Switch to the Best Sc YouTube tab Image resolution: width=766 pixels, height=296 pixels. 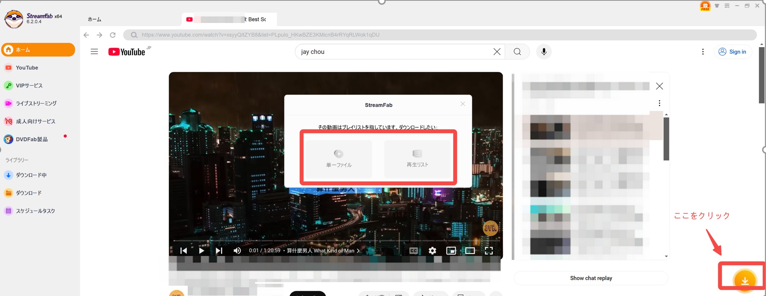[x=229, y=19]
